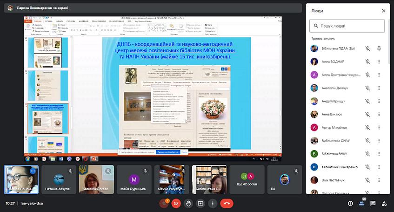The height and width of the screenshot is (212, 394).
Task: Click Opera icon in shared Windows taskbar
Action: [x=86, y=159]
